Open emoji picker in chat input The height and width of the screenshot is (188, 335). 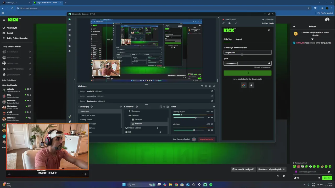(x=329, y=172)
